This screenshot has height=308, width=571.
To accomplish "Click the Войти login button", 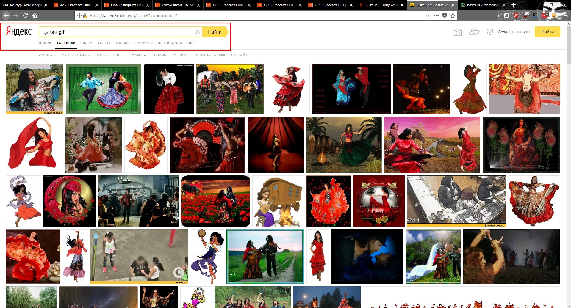I will 547,32.
